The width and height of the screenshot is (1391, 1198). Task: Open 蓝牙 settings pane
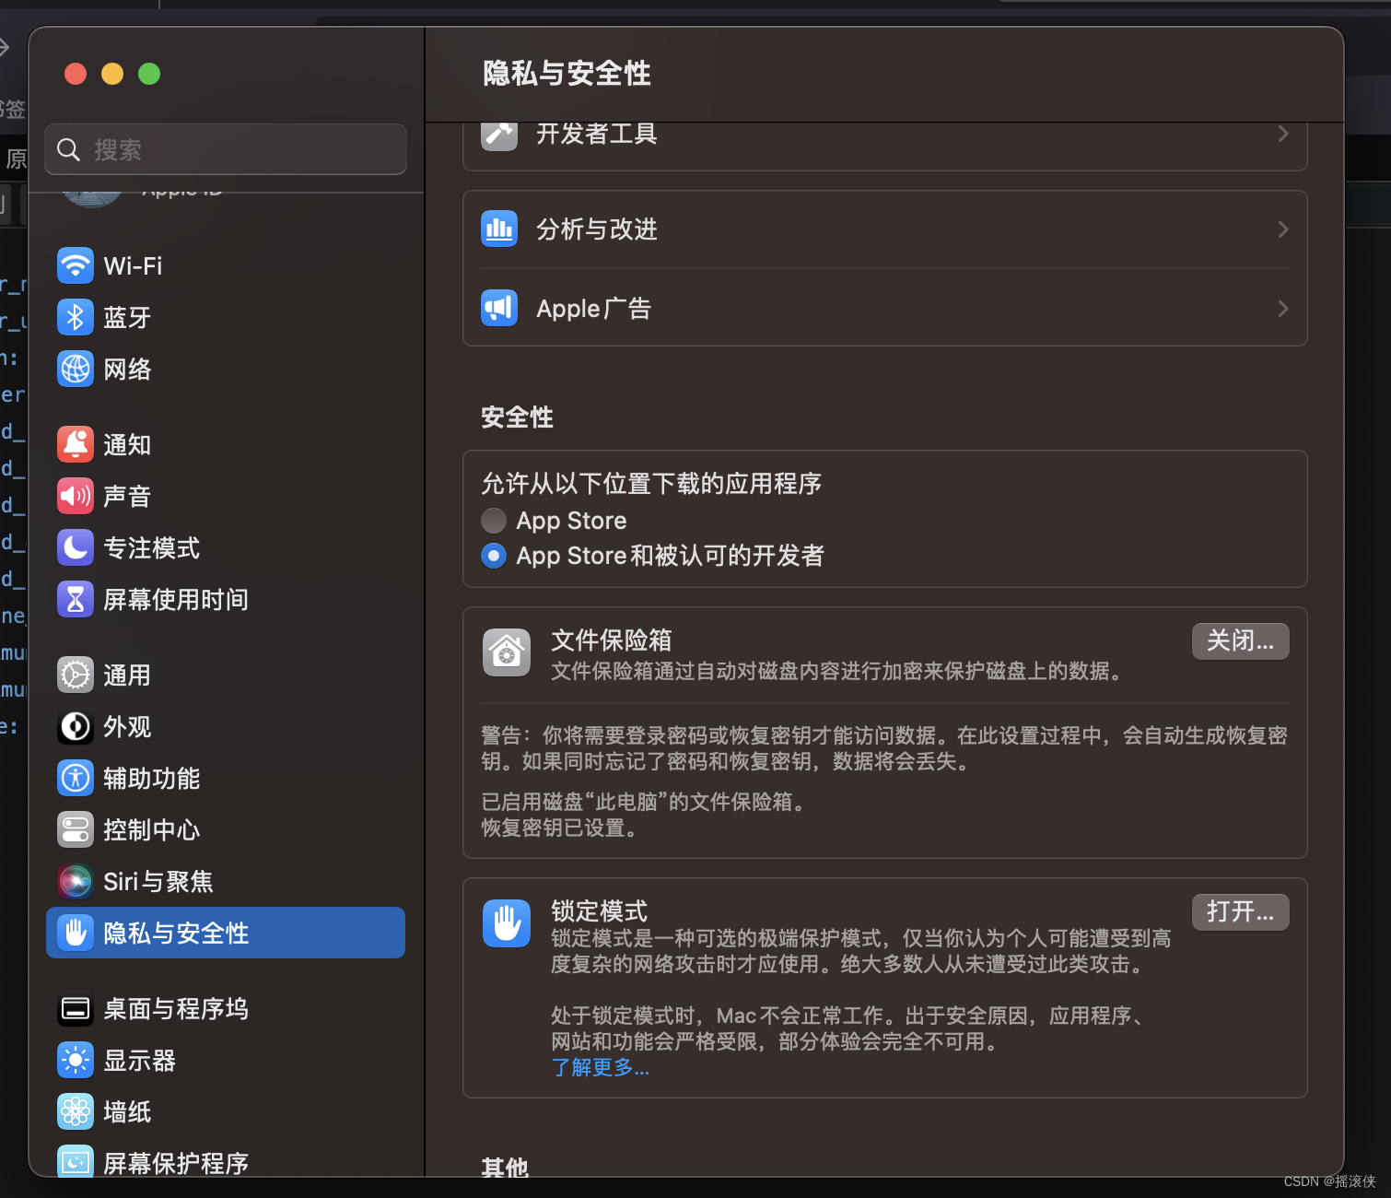(127, 318)
